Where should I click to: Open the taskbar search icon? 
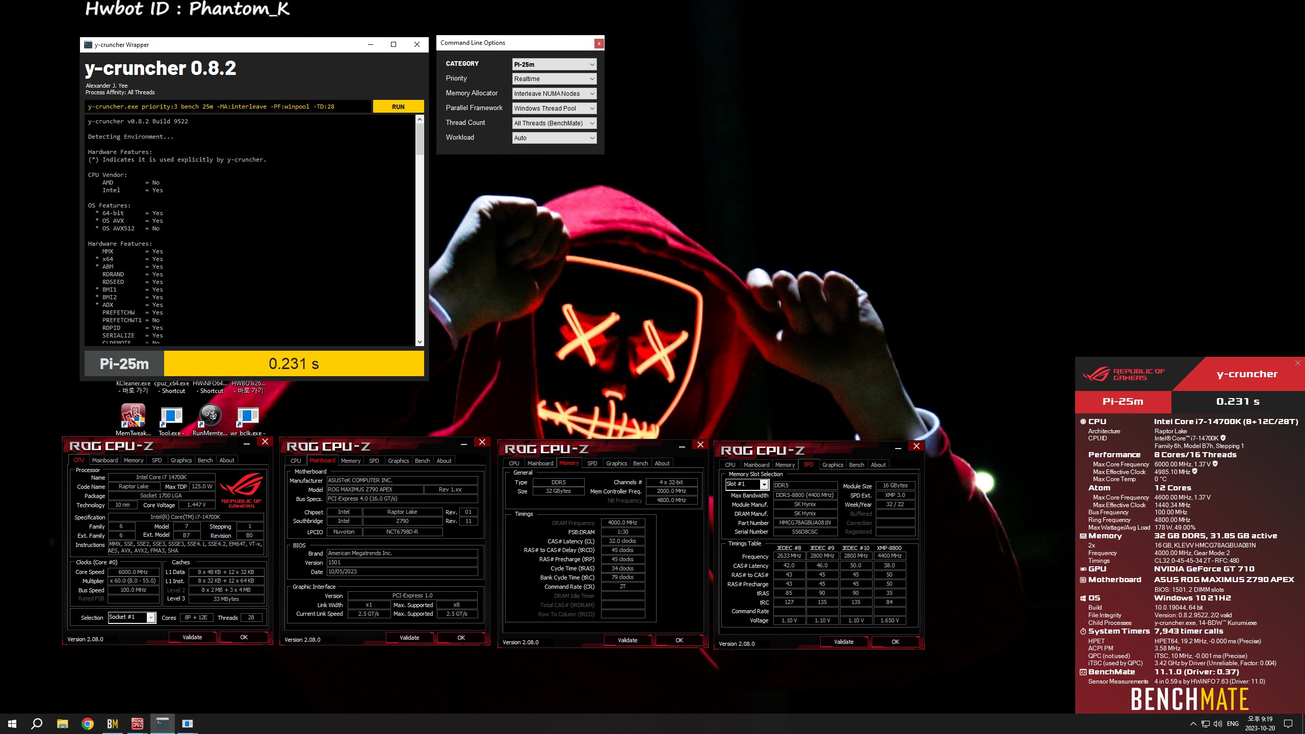[x=37, y=724]
